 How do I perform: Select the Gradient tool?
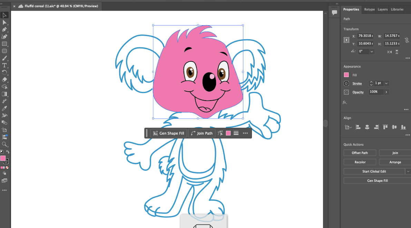(4, 94)
